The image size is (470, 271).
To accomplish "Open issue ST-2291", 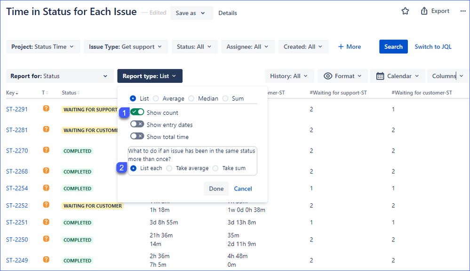I will [17, 110].
